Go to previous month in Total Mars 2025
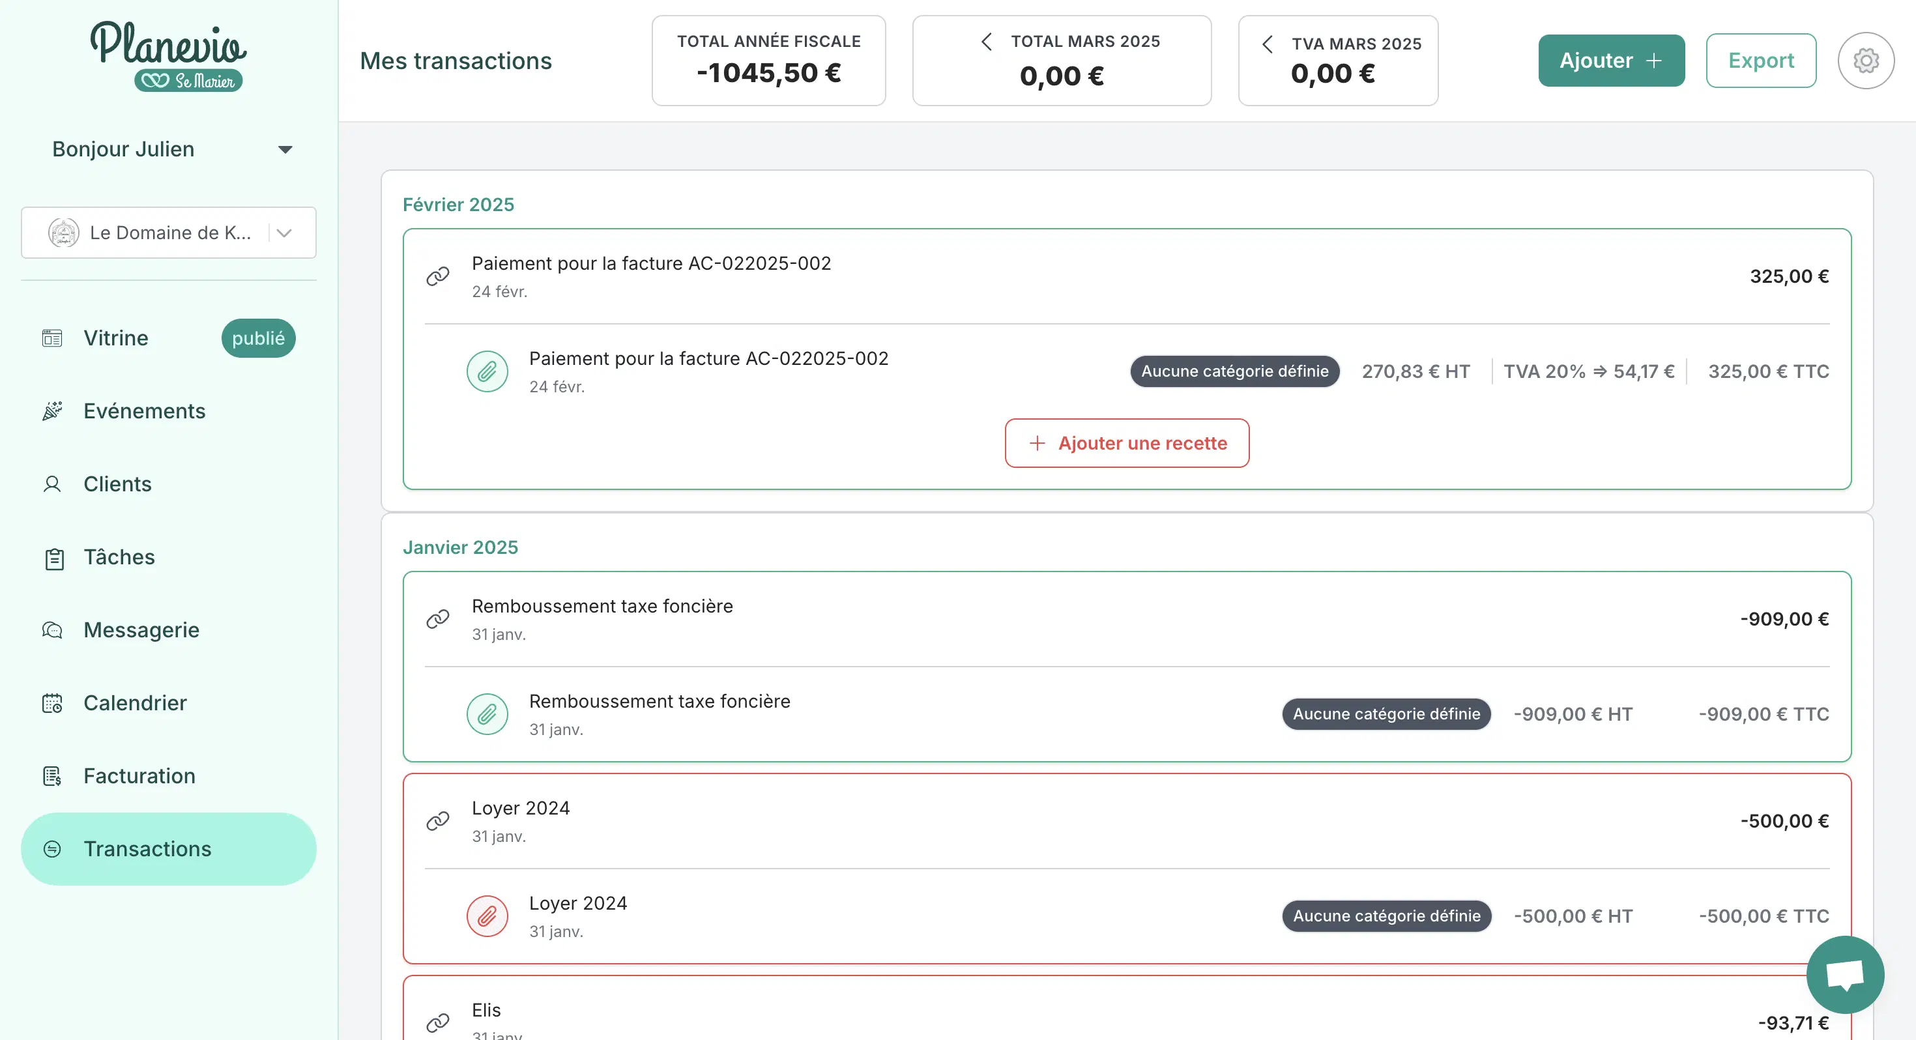 click(986, 42)
